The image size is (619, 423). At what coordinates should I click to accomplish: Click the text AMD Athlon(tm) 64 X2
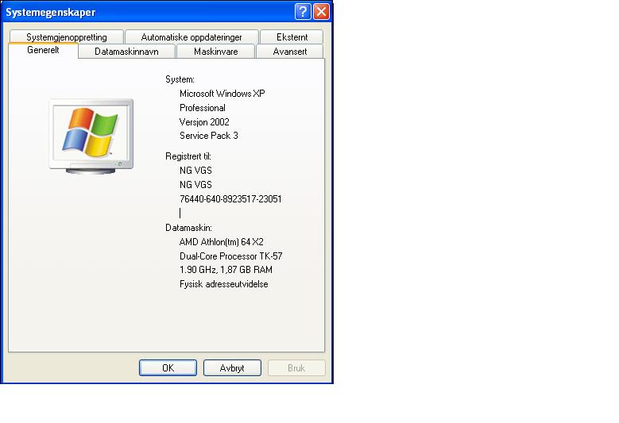(222, 242)
